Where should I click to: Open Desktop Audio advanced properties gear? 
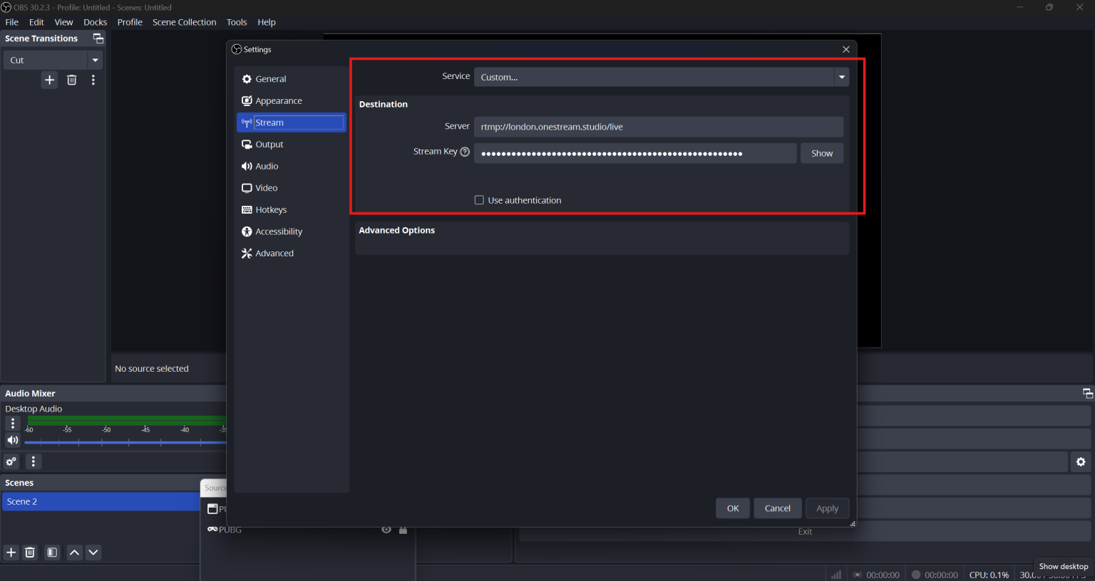pos(11,461)
